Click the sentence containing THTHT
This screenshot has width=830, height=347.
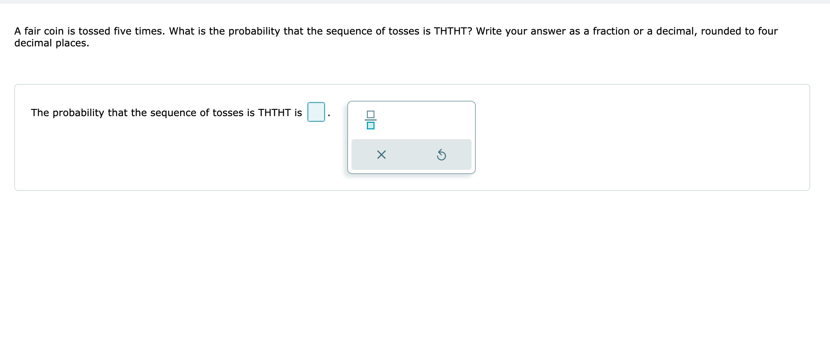[166, 112]
